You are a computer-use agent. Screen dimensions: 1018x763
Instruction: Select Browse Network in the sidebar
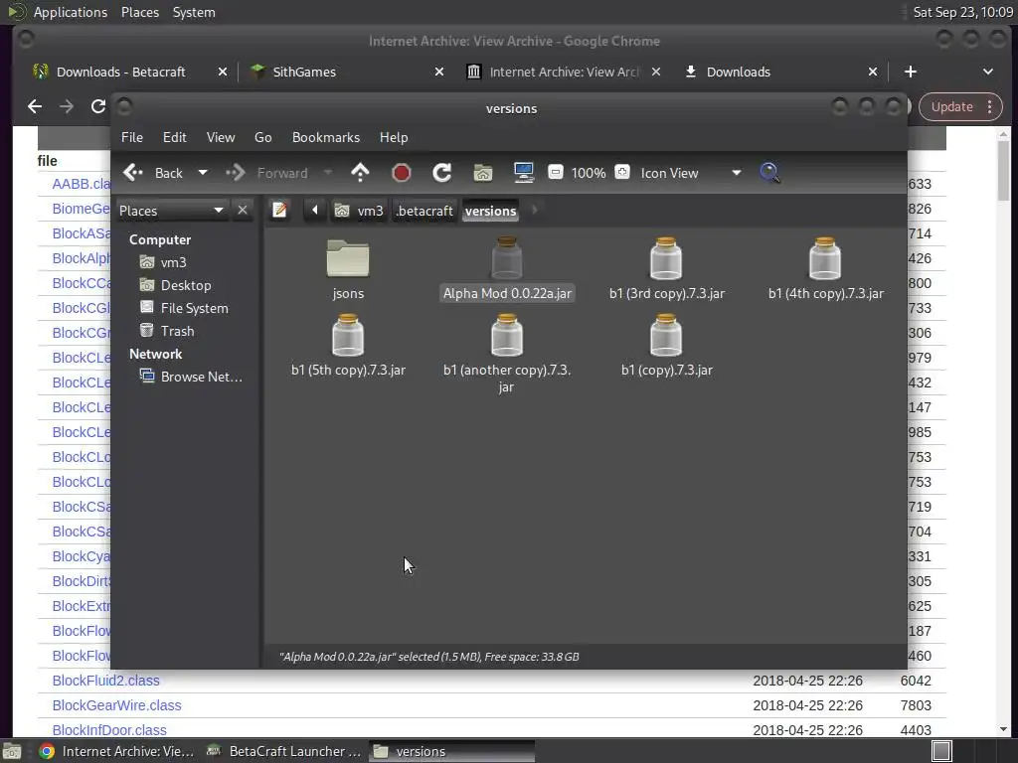click(x=192, y=377)
